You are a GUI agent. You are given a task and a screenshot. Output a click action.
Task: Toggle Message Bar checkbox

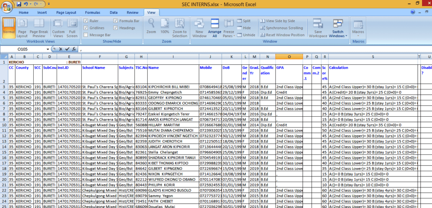click(x=86, y=35)
